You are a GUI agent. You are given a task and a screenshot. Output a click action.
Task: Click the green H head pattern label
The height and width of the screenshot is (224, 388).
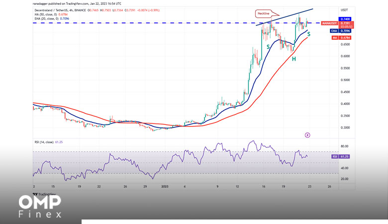click(293, 59)
